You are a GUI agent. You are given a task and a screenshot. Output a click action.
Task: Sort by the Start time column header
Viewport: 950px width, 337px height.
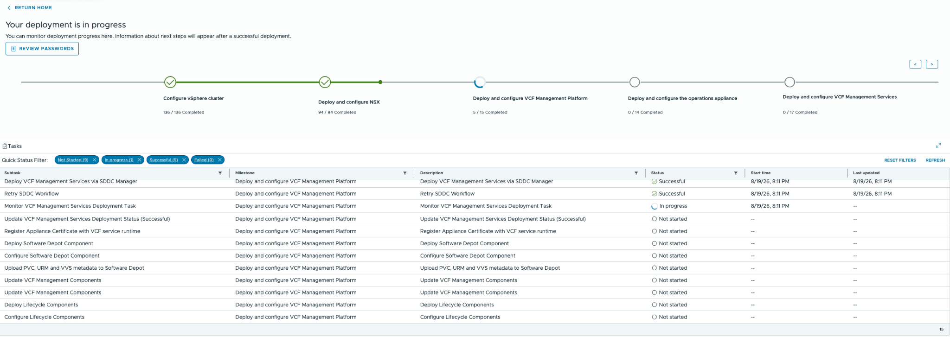click(760, 173)
